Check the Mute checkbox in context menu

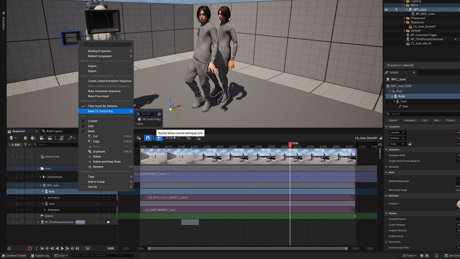click(x=83, y=131)
